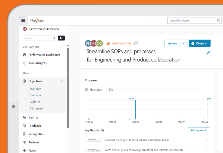Click the sidebar search magnifier icon
This screenshot has height=153, width=223.
54,38
